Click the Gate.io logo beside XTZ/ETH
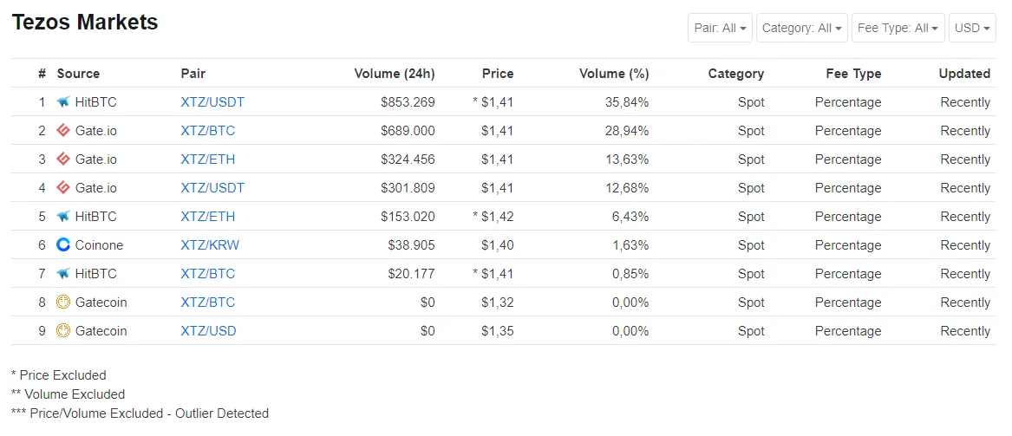1012x436 pixels. click(62, 159)
